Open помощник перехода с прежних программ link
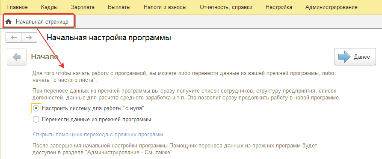The width and height of the screenshot is (382, 159). tap(98, 135)
